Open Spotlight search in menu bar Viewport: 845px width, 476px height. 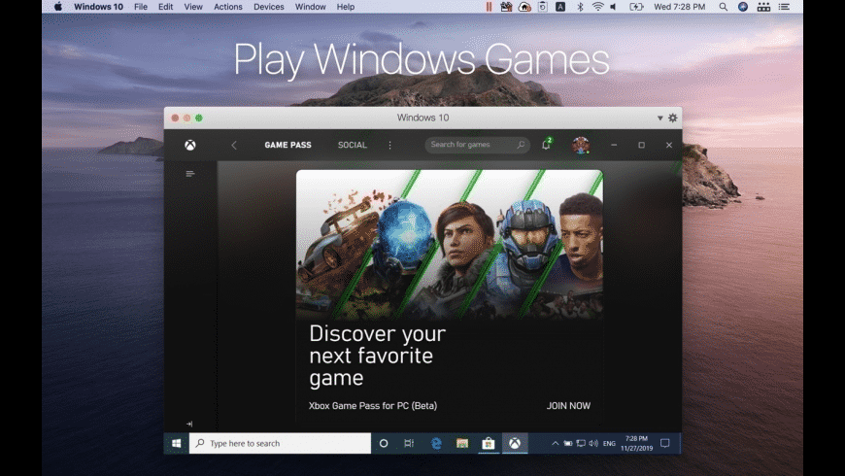point(724,7)
